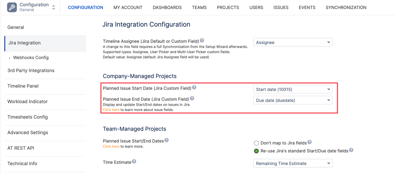
Task: Expand the Webhooks Config tree item
Action: tap(9, 58)
